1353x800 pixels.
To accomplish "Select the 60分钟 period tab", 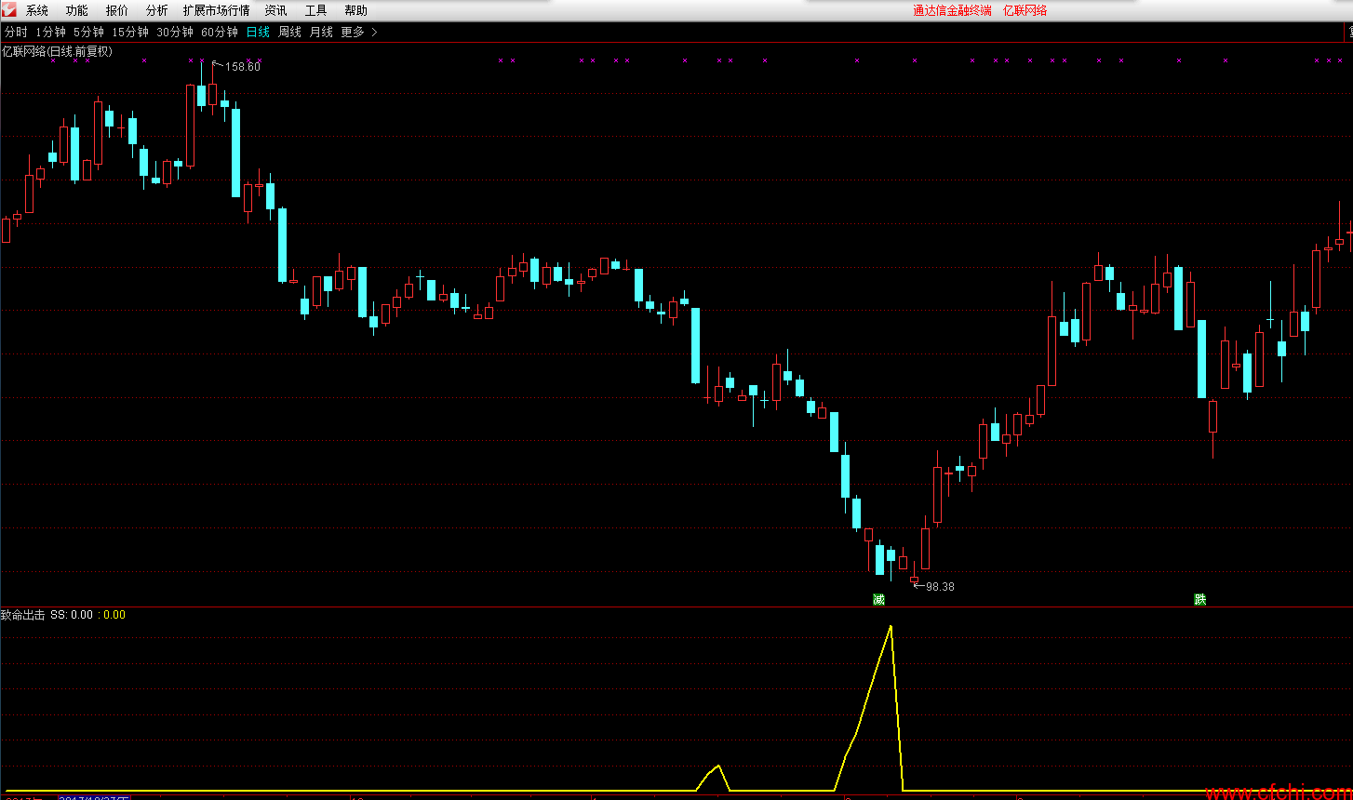I will (x=220, y=32).
